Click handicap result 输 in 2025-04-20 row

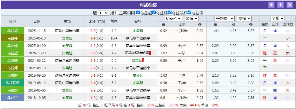(x=275, y=45)
